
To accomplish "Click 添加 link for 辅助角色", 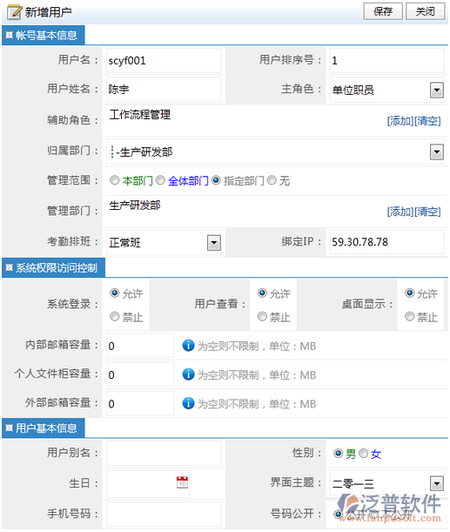I will (x=400, y=121).
